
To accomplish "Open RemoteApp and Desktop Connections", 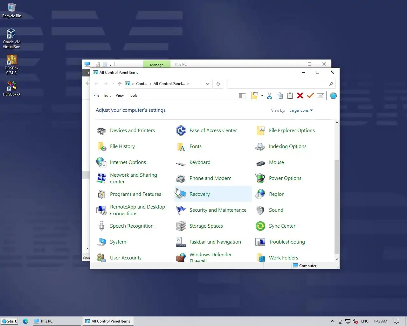I will 131,210.
